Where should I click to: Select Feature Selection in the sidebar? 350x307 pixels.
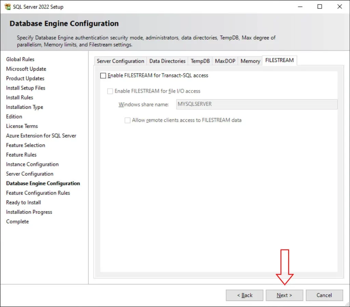(25, 145)
